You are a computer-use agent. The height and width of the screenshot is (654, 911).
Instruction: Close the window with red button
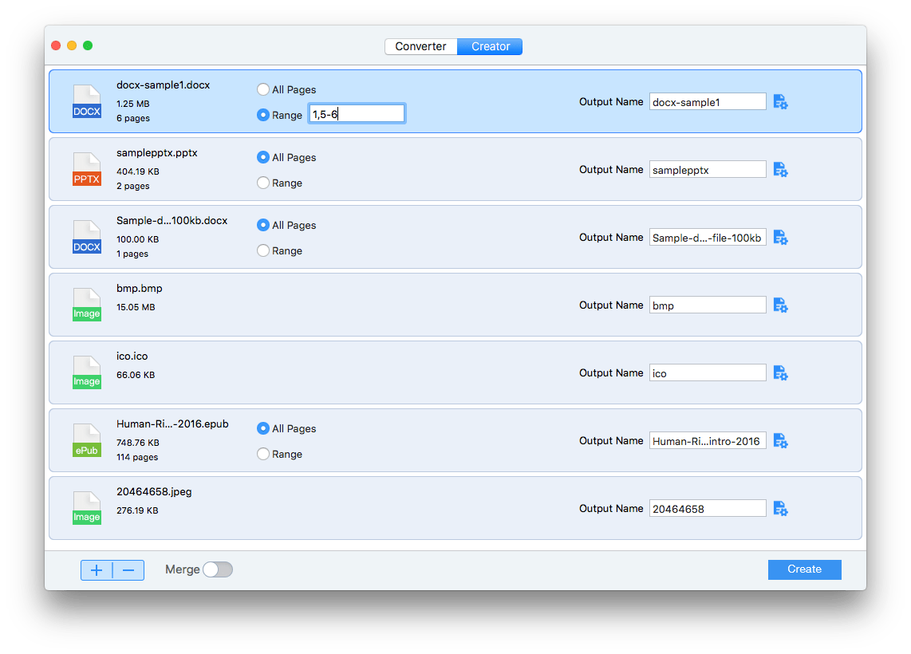[56, 45]
